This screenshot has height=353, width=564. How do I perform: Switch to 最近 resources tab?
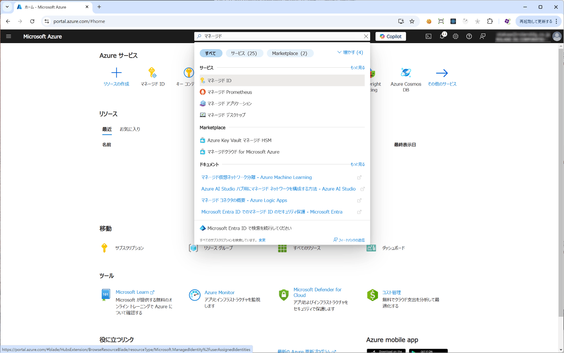[x=107, y=129]
